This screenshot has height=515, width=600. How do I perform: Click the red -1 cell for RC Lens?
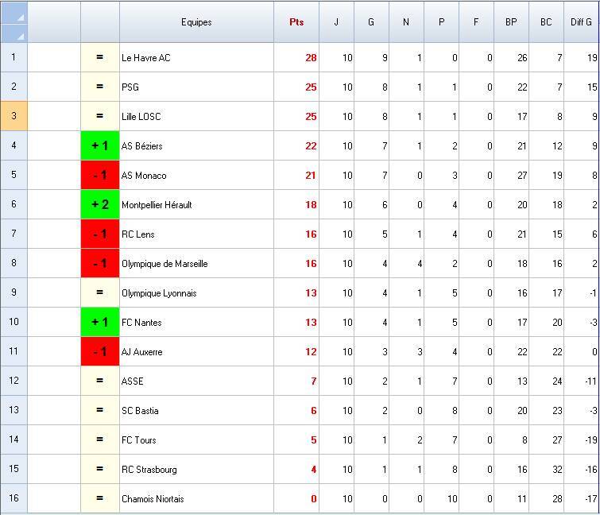[100, 234]
